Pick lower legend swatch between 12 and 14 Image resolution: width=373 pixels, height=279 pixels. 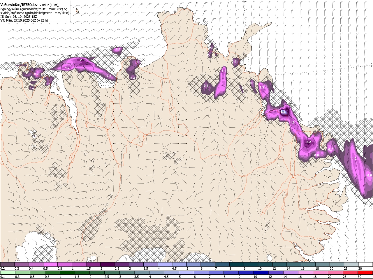[276, 273]
